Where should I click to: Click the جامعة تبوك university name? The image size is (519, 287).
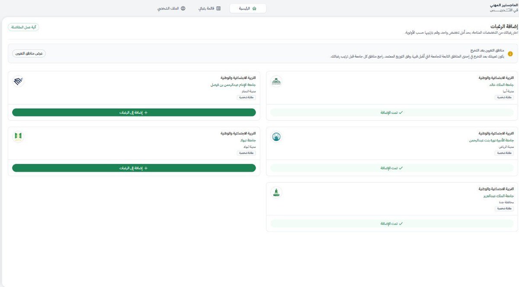point(248,140)
